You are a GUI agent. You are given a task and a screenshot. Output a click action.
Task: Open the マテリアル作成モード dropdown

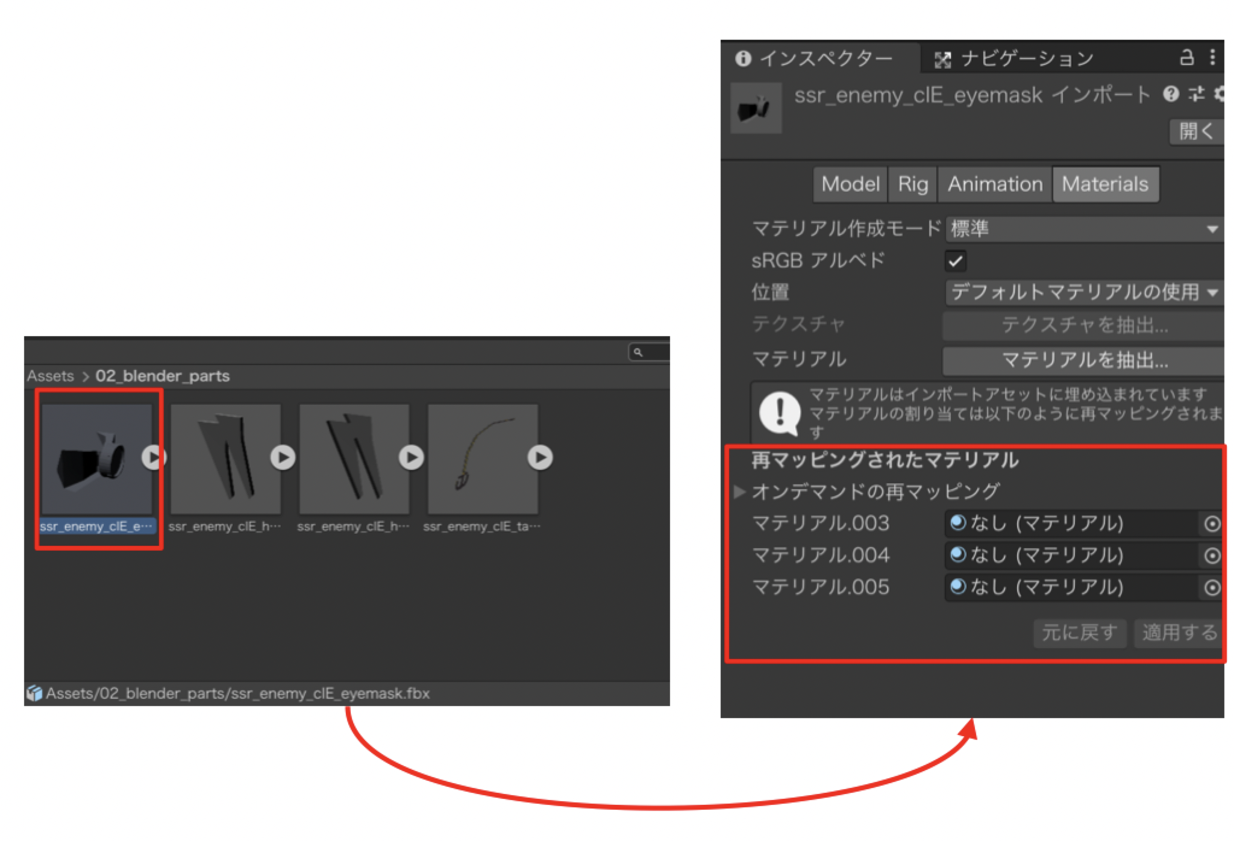(x=1083, y=229)
